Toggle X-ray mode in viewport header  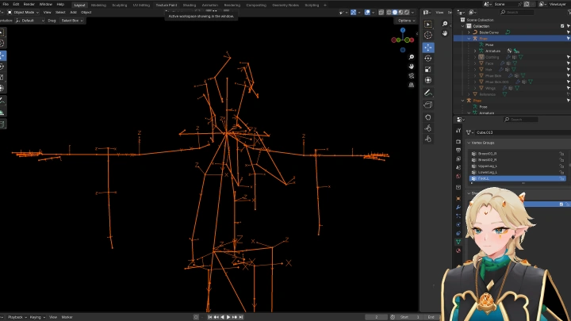(381, 13)
